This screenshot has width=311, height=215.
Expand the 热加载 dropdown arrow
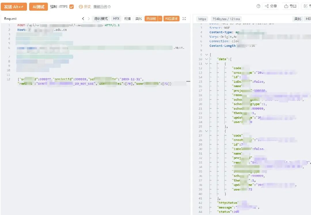click(160, 19)
